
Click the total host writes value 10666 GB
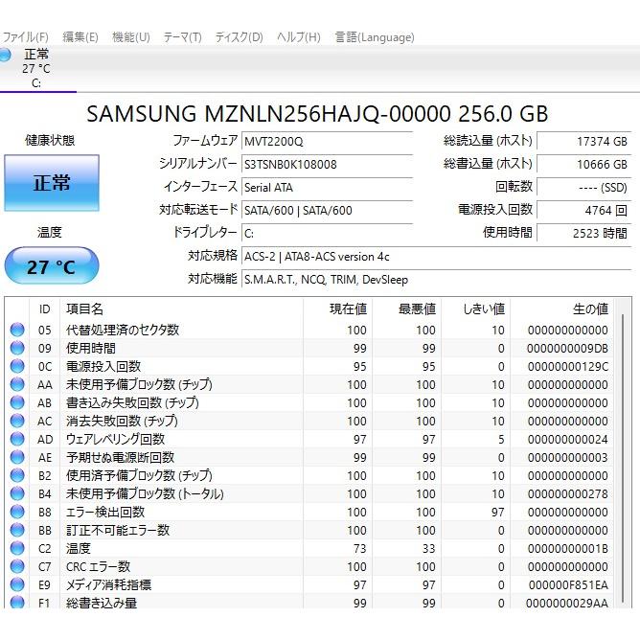pos(584,165)
